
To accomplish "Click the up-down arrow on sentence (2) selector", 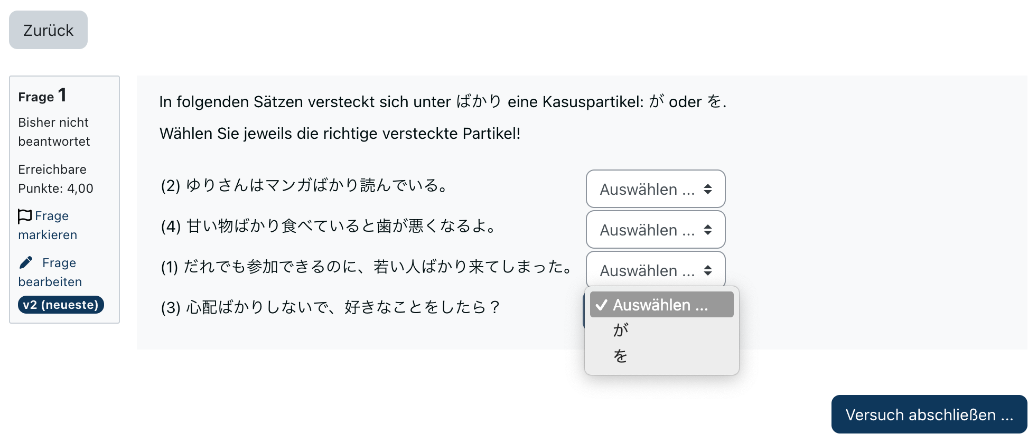I will point(708,189).
